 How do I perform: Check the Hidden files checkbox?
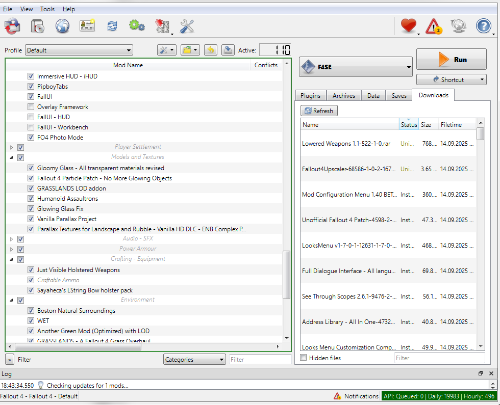(304, 358)
